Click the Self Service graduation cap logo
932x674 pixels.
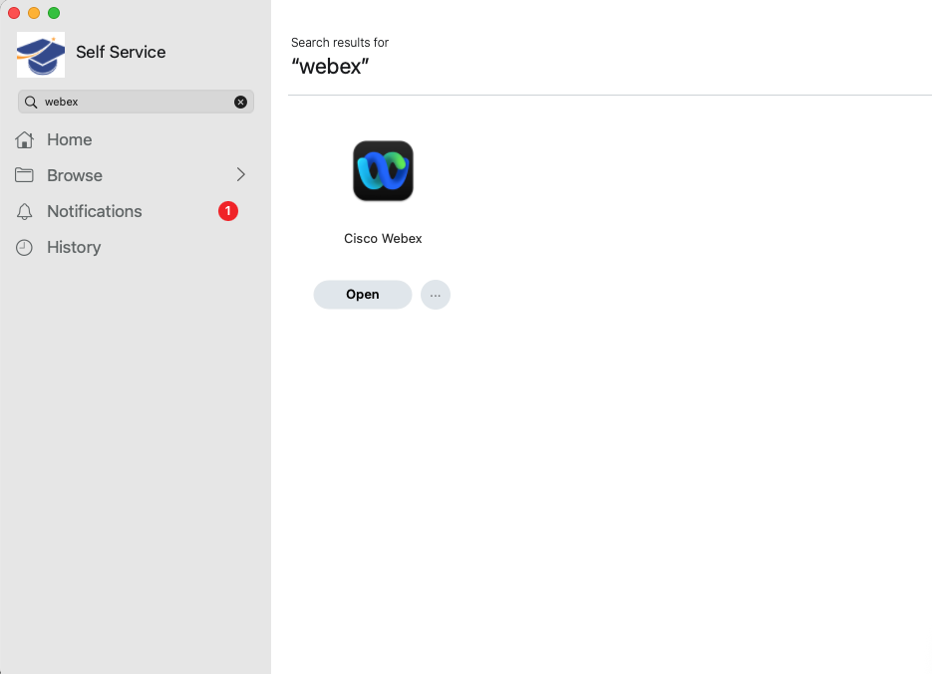[x=41, y=55]
